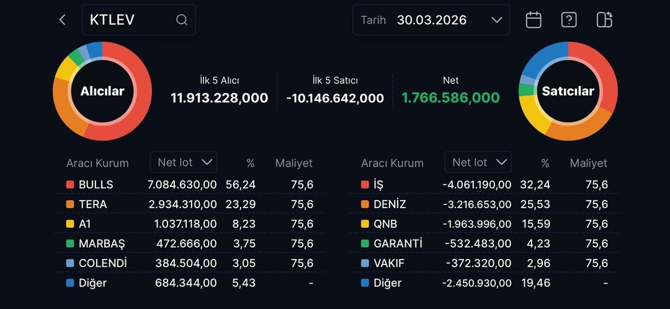670x309 pixels.
Task: Click the KTLEV search field
Action: point(130,20)
